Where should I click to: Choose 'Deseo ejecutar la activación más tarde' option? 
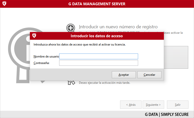[x=105, y=83]
